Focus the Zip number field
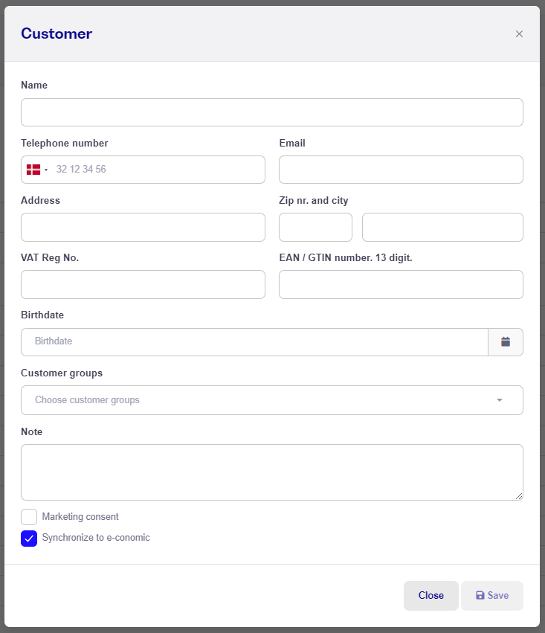Image resolution: width=545 pixels, height=633 pixels. 315,228
